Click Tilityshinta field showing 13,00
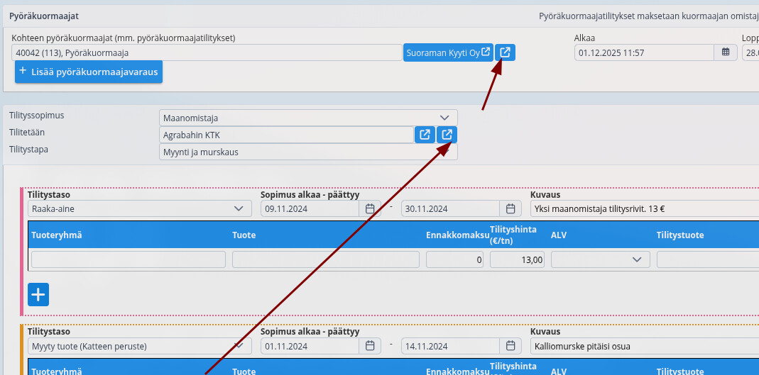This screenshot has width=759, height=375. click(x=518, y=260)
